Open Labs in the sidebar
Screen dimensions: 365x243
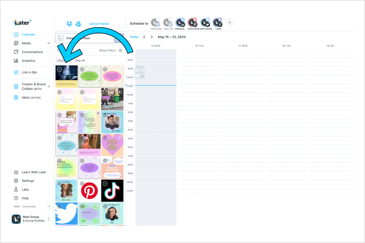25,190
